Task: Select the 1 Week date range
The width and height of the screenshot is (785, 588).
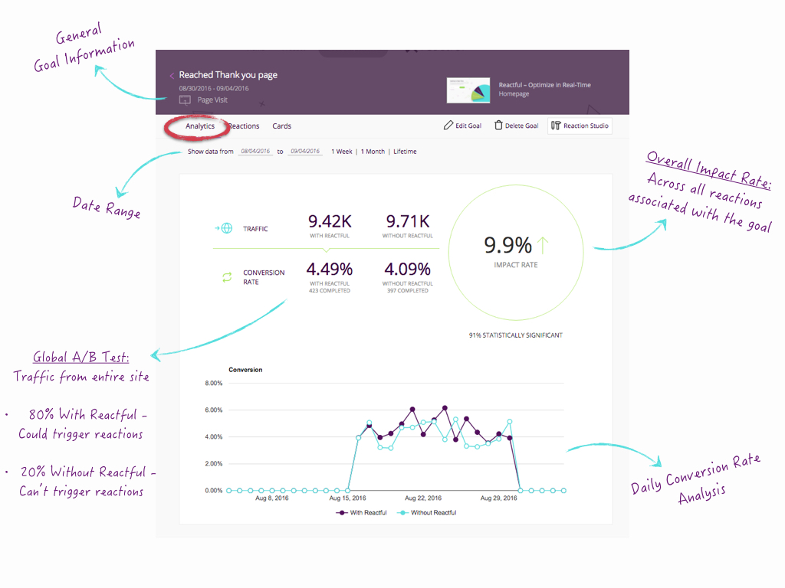Action: pyautogui.click(x=342, y=152)
